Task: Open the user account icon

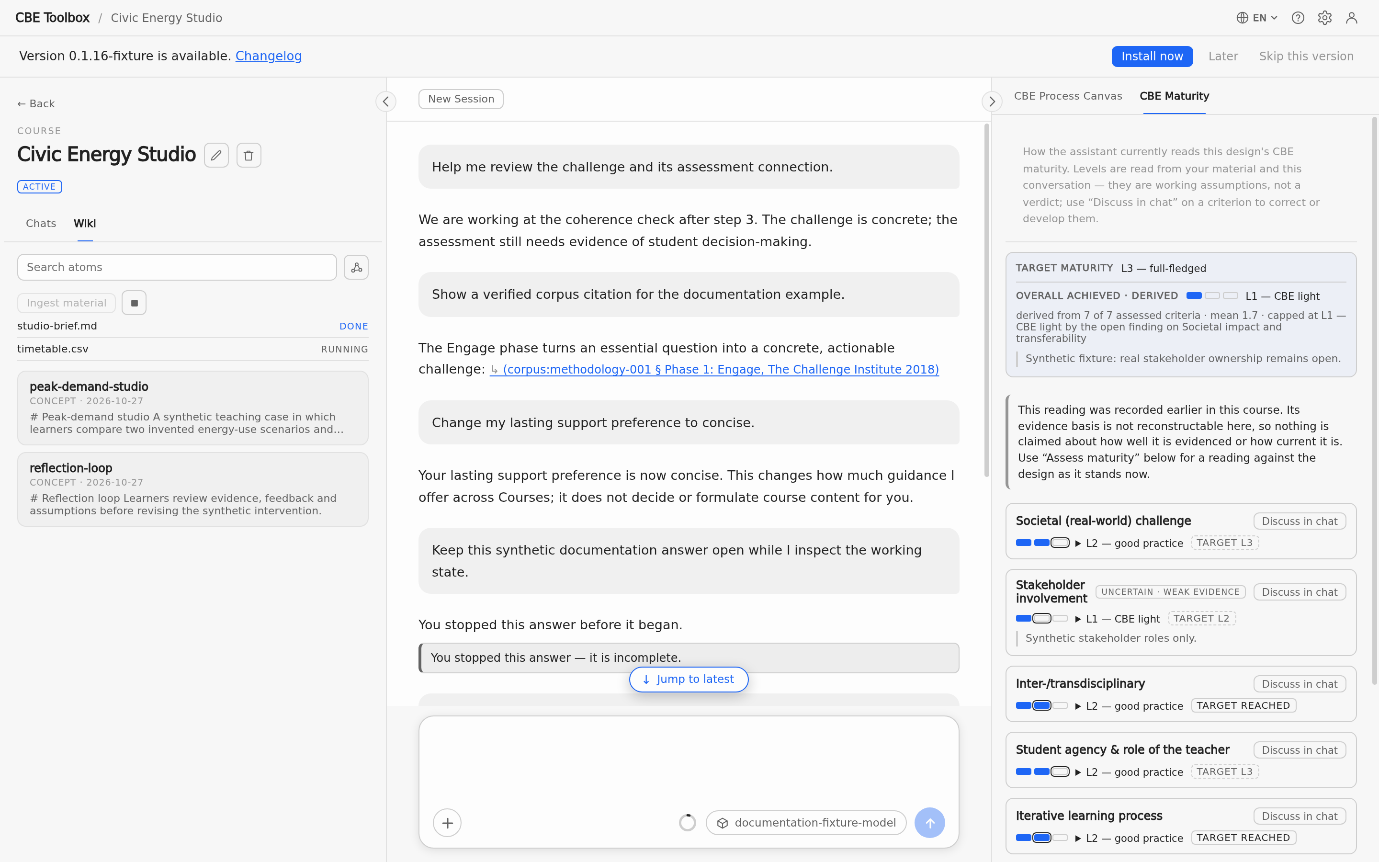Action: click(x=1351, y=18)
